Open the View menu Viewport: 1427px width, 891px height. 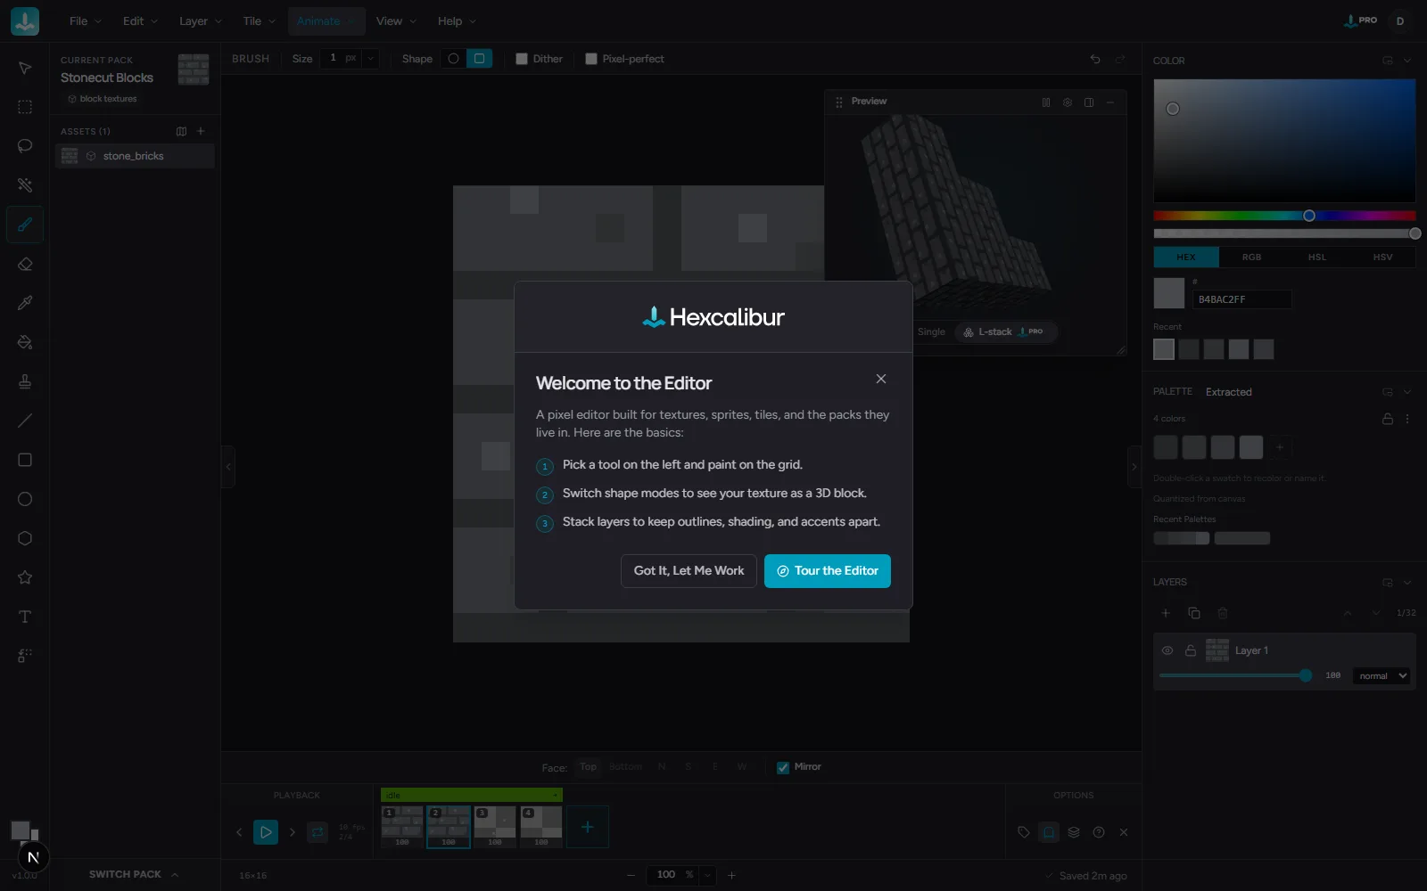tap(396, 21)
